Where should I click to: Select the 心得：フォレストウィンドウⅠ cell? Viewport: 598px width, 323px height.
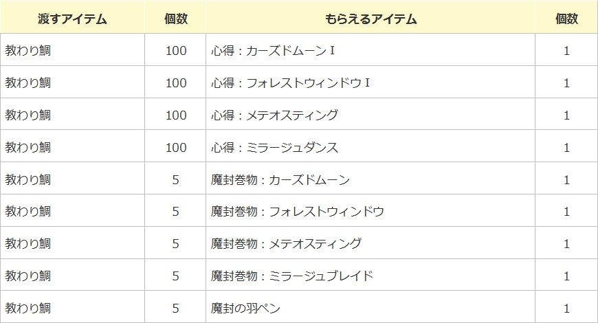291,83
